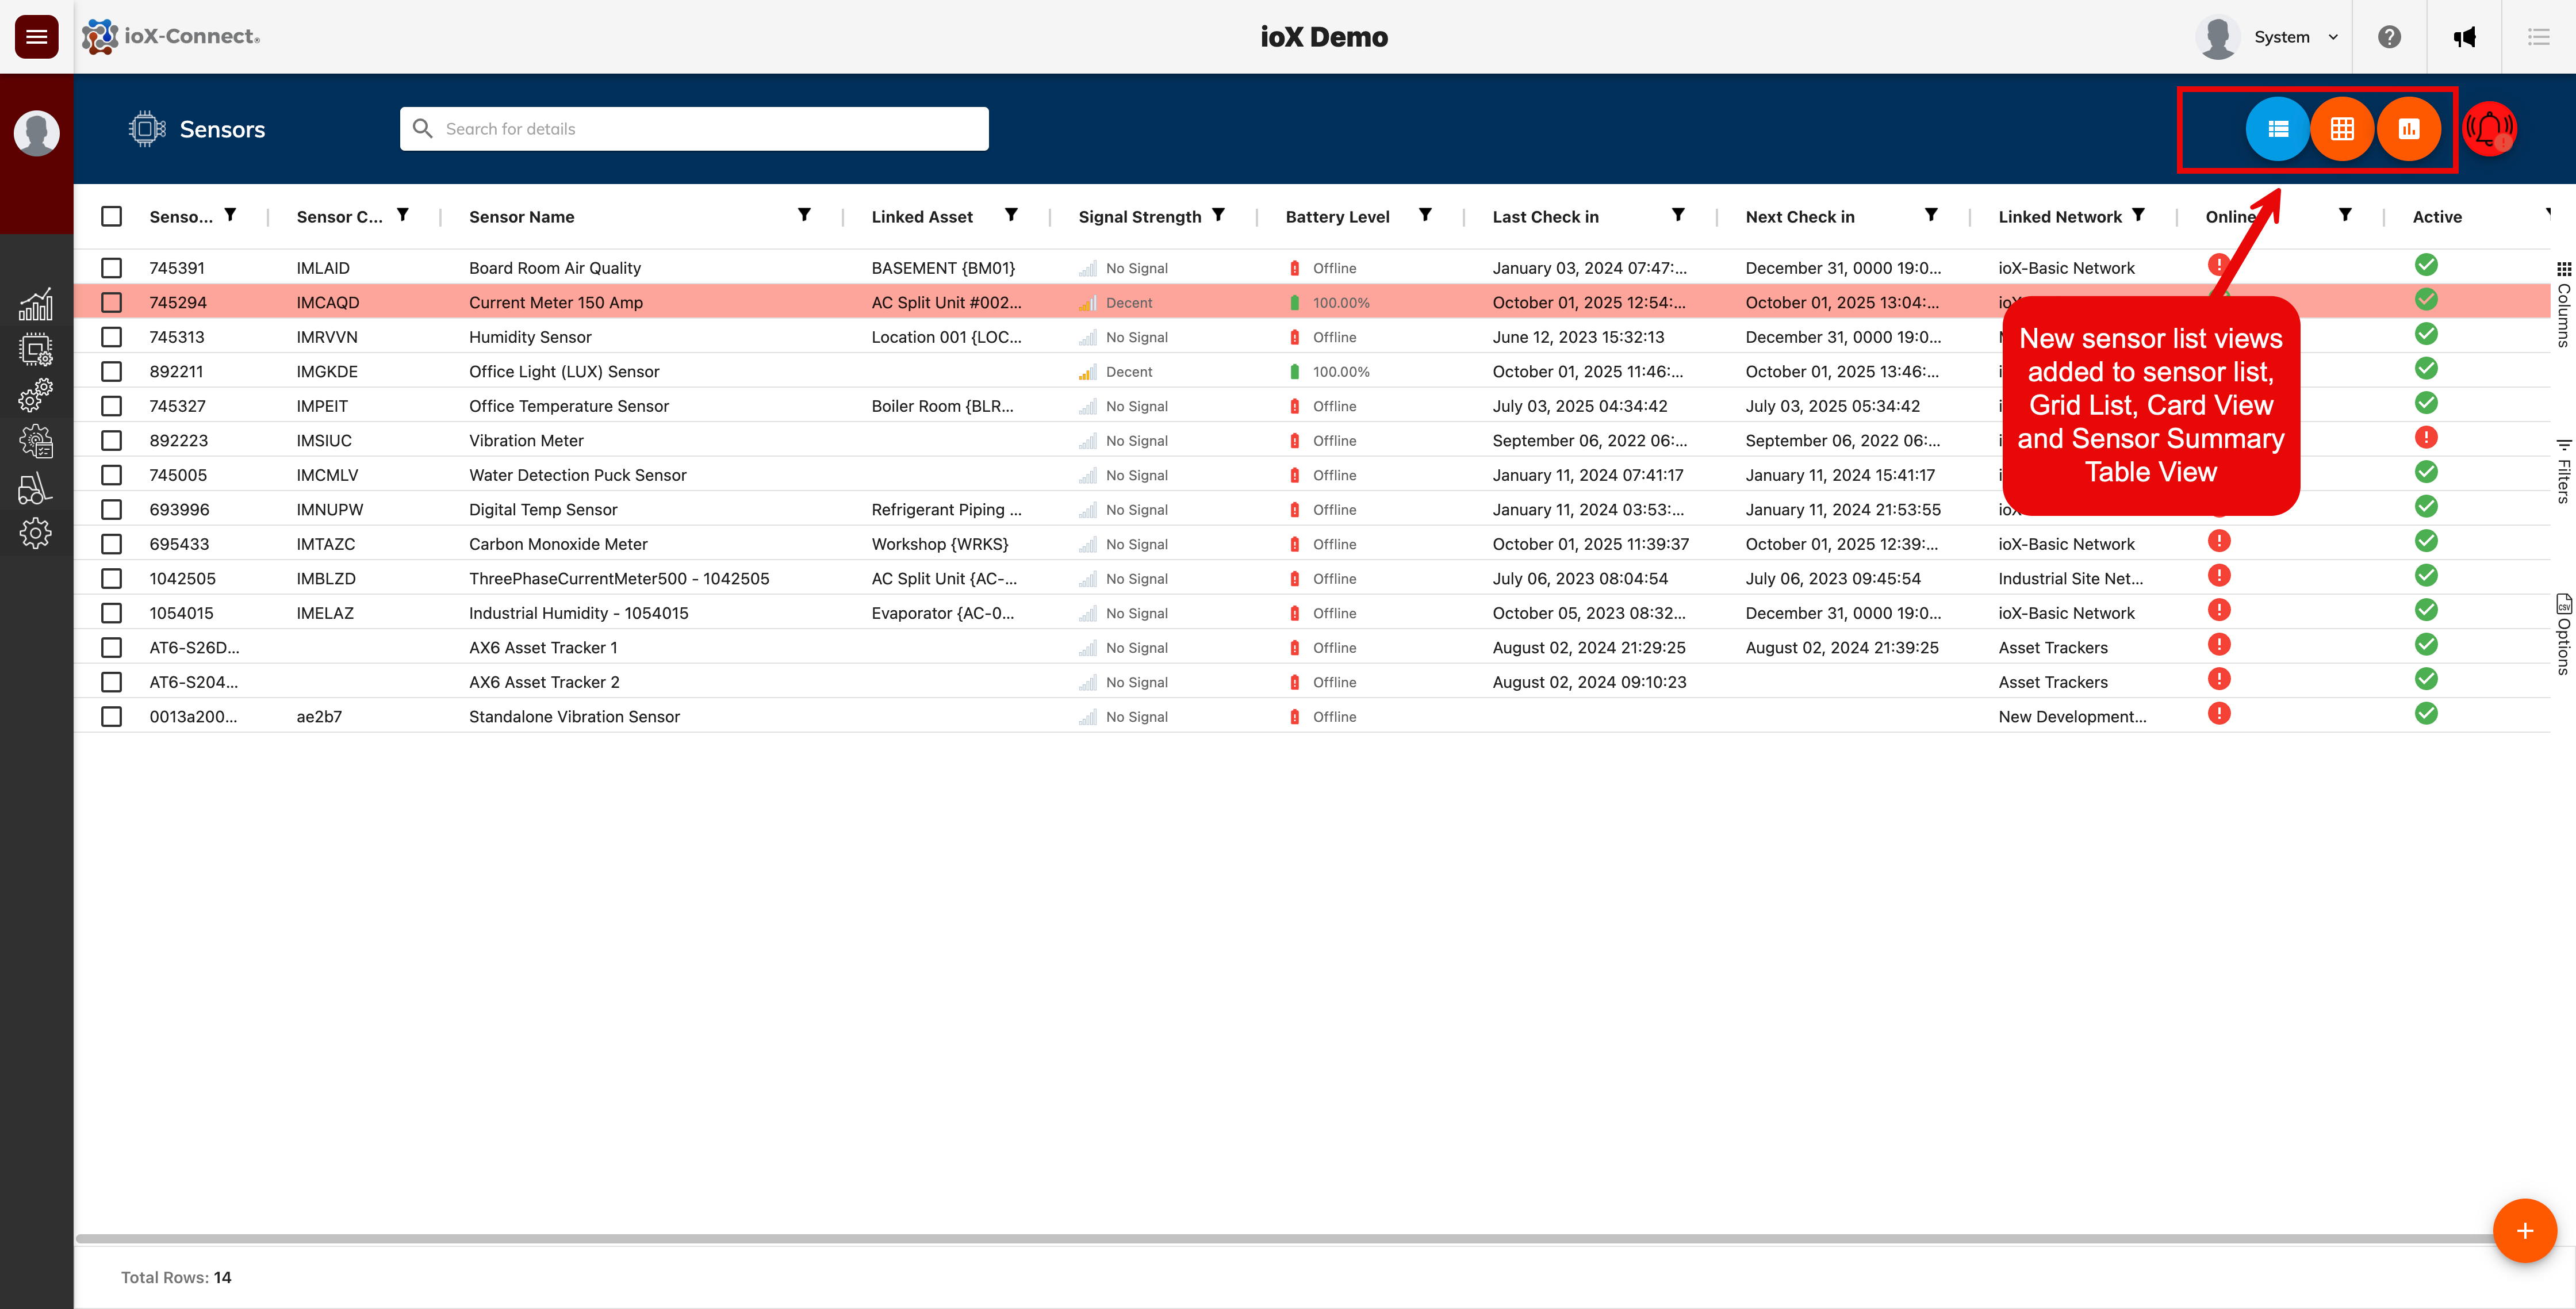Toggle the select-all checkbox in table header

[x=111, y=216]
